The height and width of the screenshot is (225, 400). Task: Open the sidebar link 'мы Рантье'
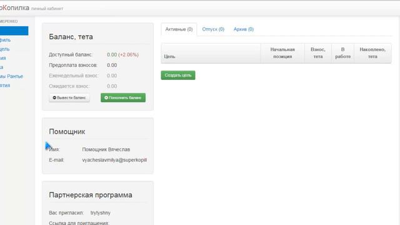[x=11, y=76]
